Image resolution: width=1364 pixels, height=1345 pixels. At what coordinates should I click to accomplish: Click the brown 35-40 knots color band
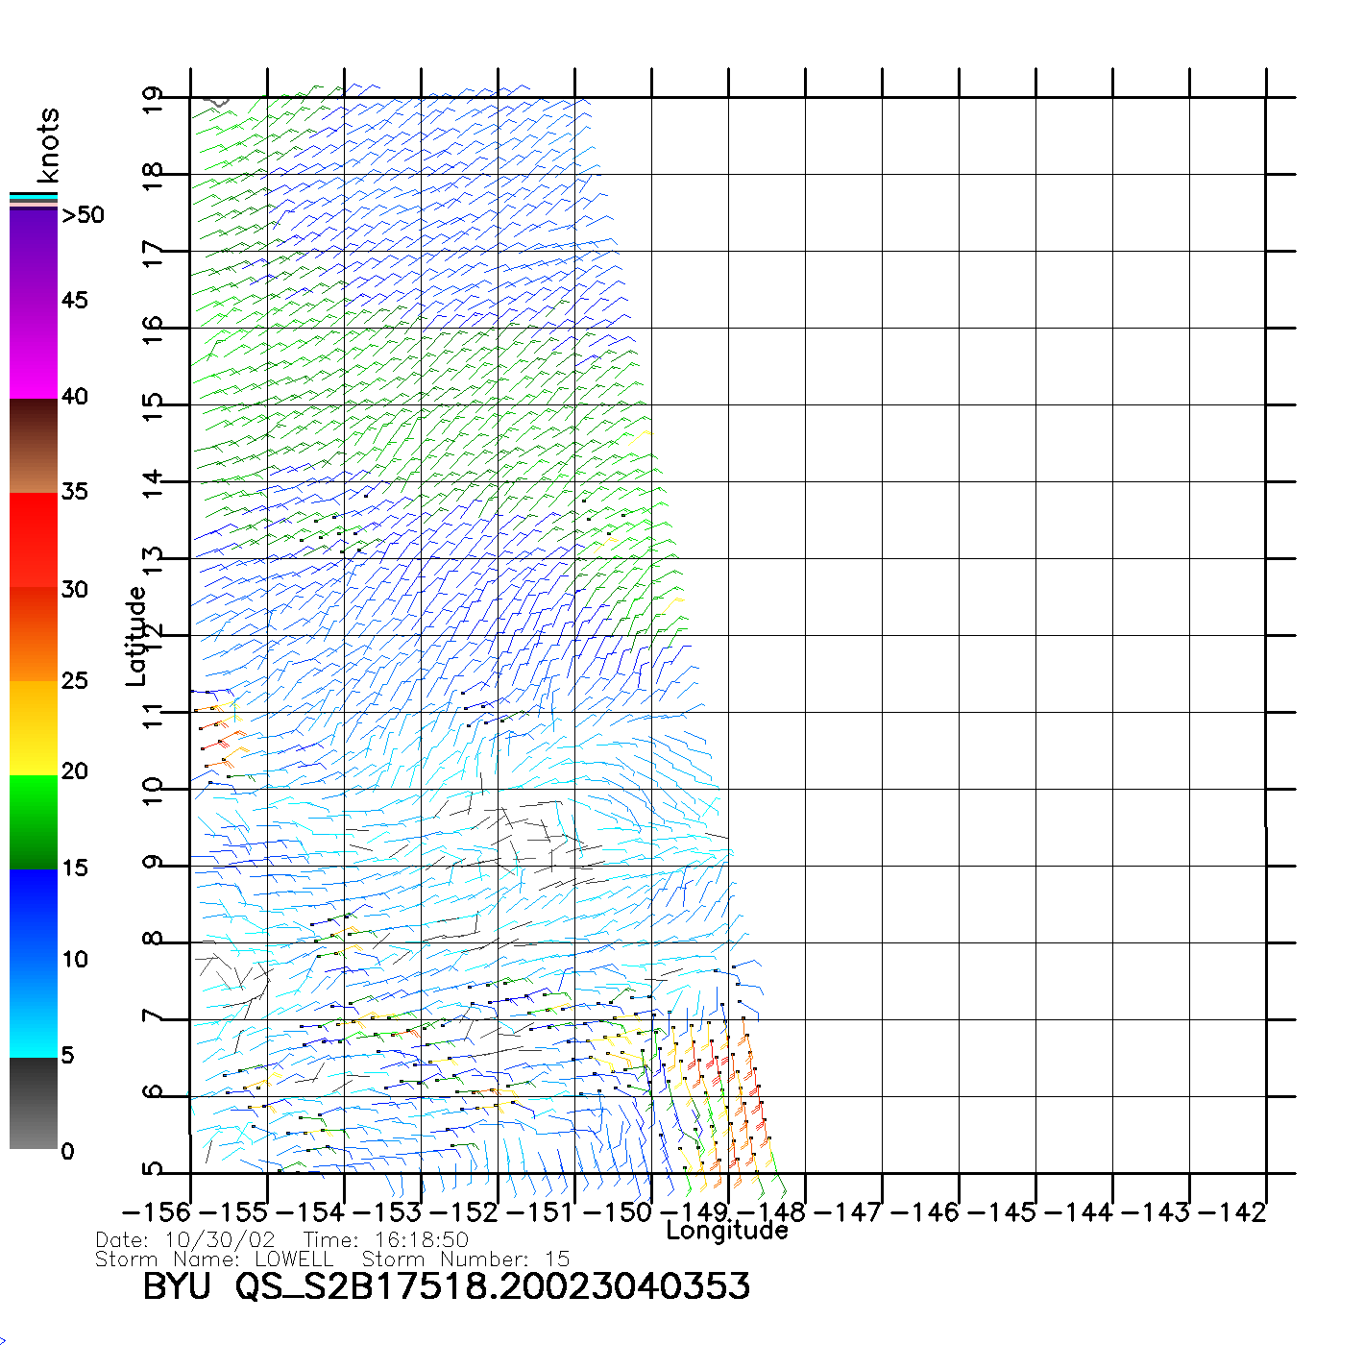pyautogui.click(x=34, y=447)
